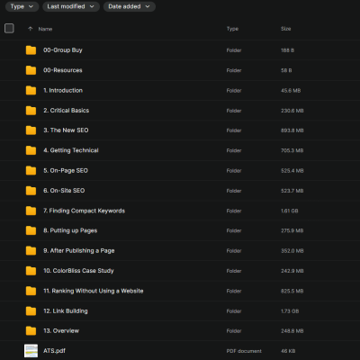
Task: Click the 825.5 MB size value
Action: click(x=292, y=291)
